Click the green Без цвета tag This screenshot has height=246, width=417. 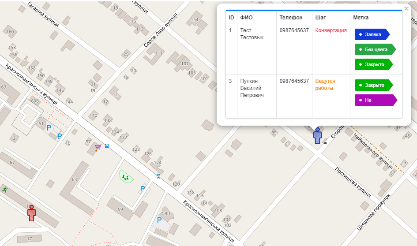point(375,49)
